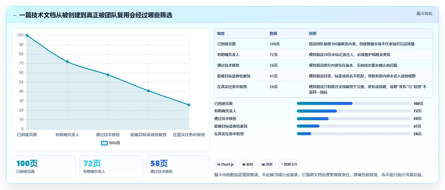Click description starting 假设团队新增100篇候选内容
This screenshot has width=445, height=190.
tap(362, 44)
